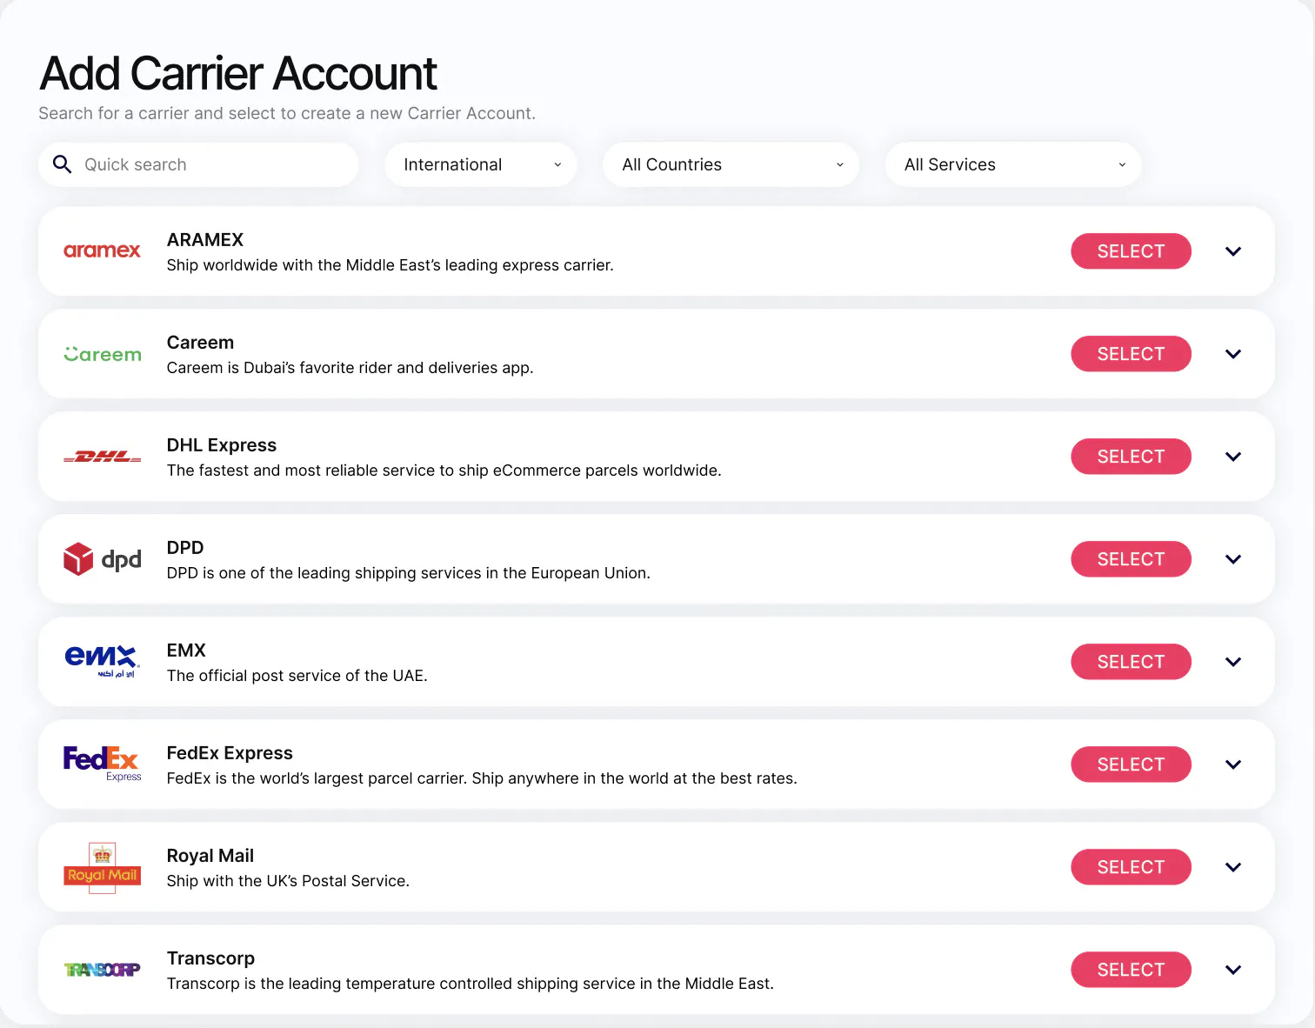Open the International dropdown filter
The image size is (1315, 1028).
[481, 164]
